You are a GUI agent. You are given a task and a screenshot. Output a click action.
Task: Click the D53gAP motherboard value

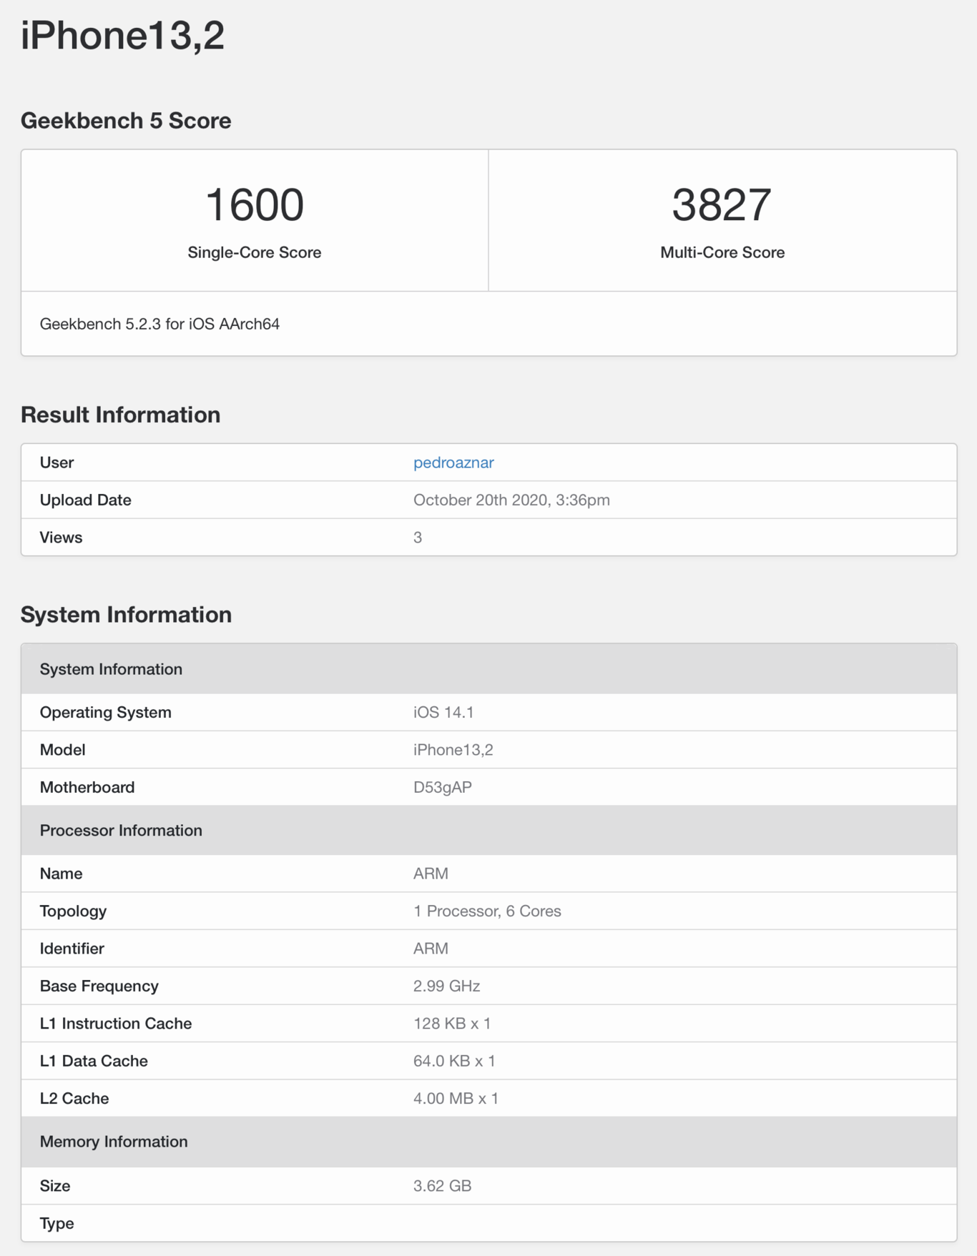point(443,787)
